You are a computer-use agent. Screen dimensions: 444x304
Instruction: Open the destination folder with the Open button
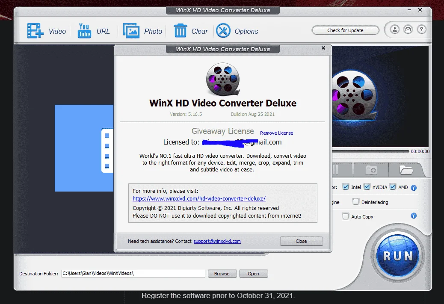(253, 274)
